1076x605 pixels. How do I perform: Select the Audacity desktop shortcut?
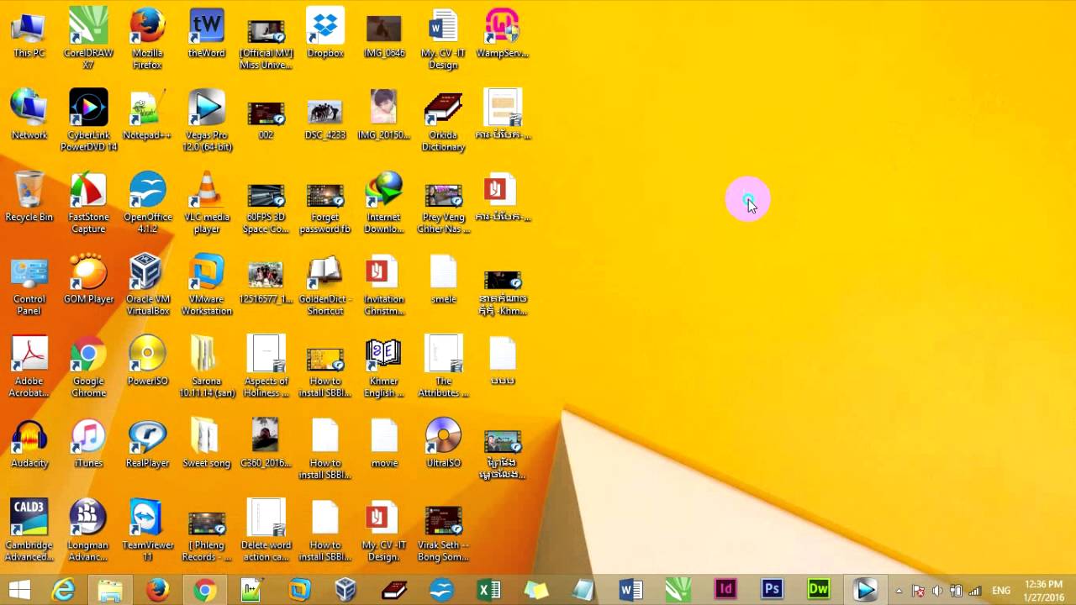point(29,444)
